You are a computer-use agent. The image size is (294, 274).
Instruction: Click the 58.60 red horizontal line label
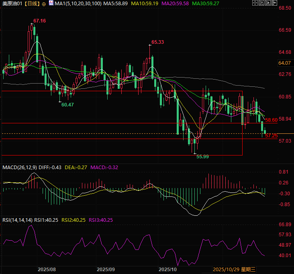tap(272, 120)
